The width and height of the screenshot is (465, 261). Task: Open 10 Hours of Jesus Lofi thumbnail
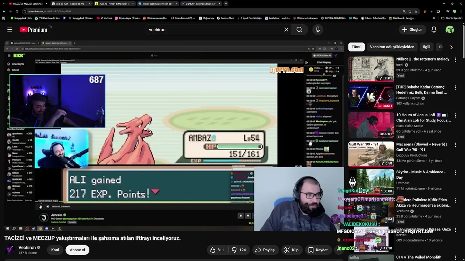click(371, 125)
